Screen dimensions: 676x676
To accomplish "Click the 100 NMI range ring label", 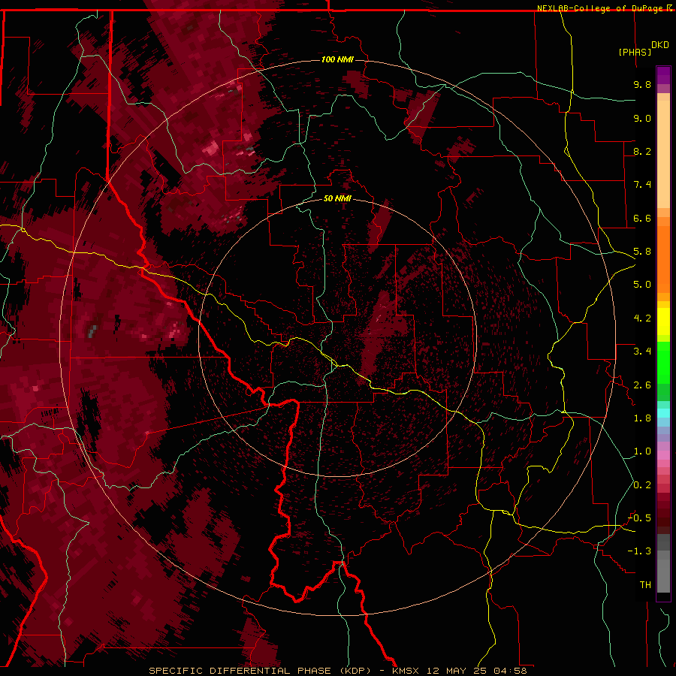I will pos(337,59).
